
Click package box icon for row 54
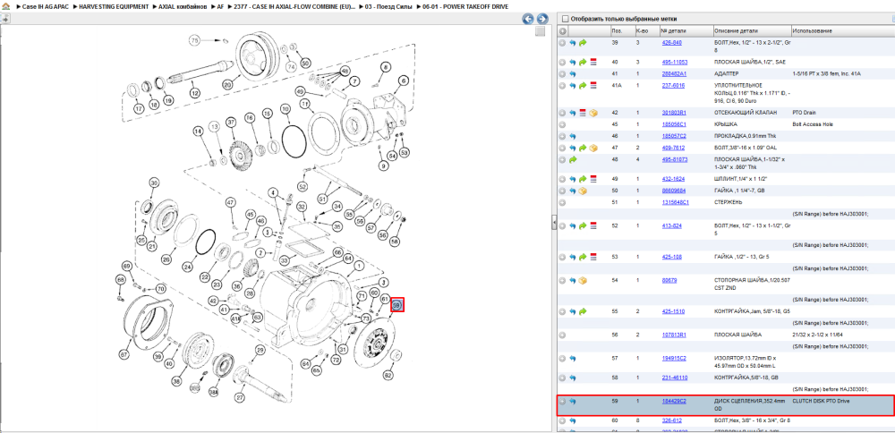tap(583, 280)
